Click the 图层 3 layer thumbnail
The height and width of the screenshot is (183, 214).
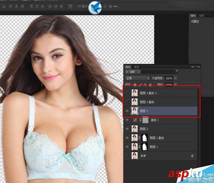[x=135, y=111]
